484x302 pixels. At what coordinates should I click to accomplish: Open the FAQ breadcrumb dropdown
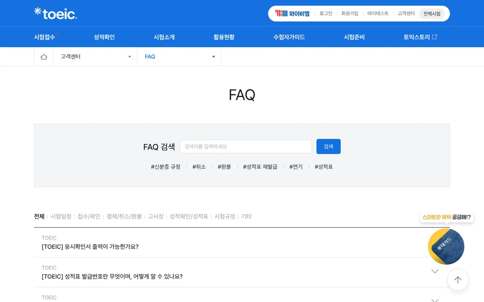[x=179, y=57]
